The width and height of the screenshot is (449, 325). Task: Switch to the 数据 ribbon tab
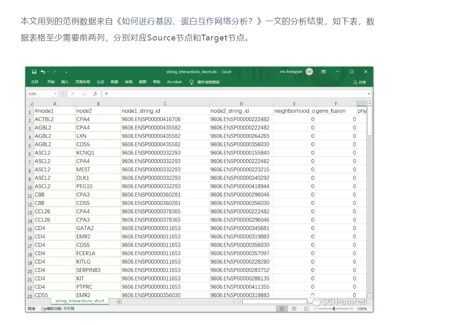(x=115, y=82)
